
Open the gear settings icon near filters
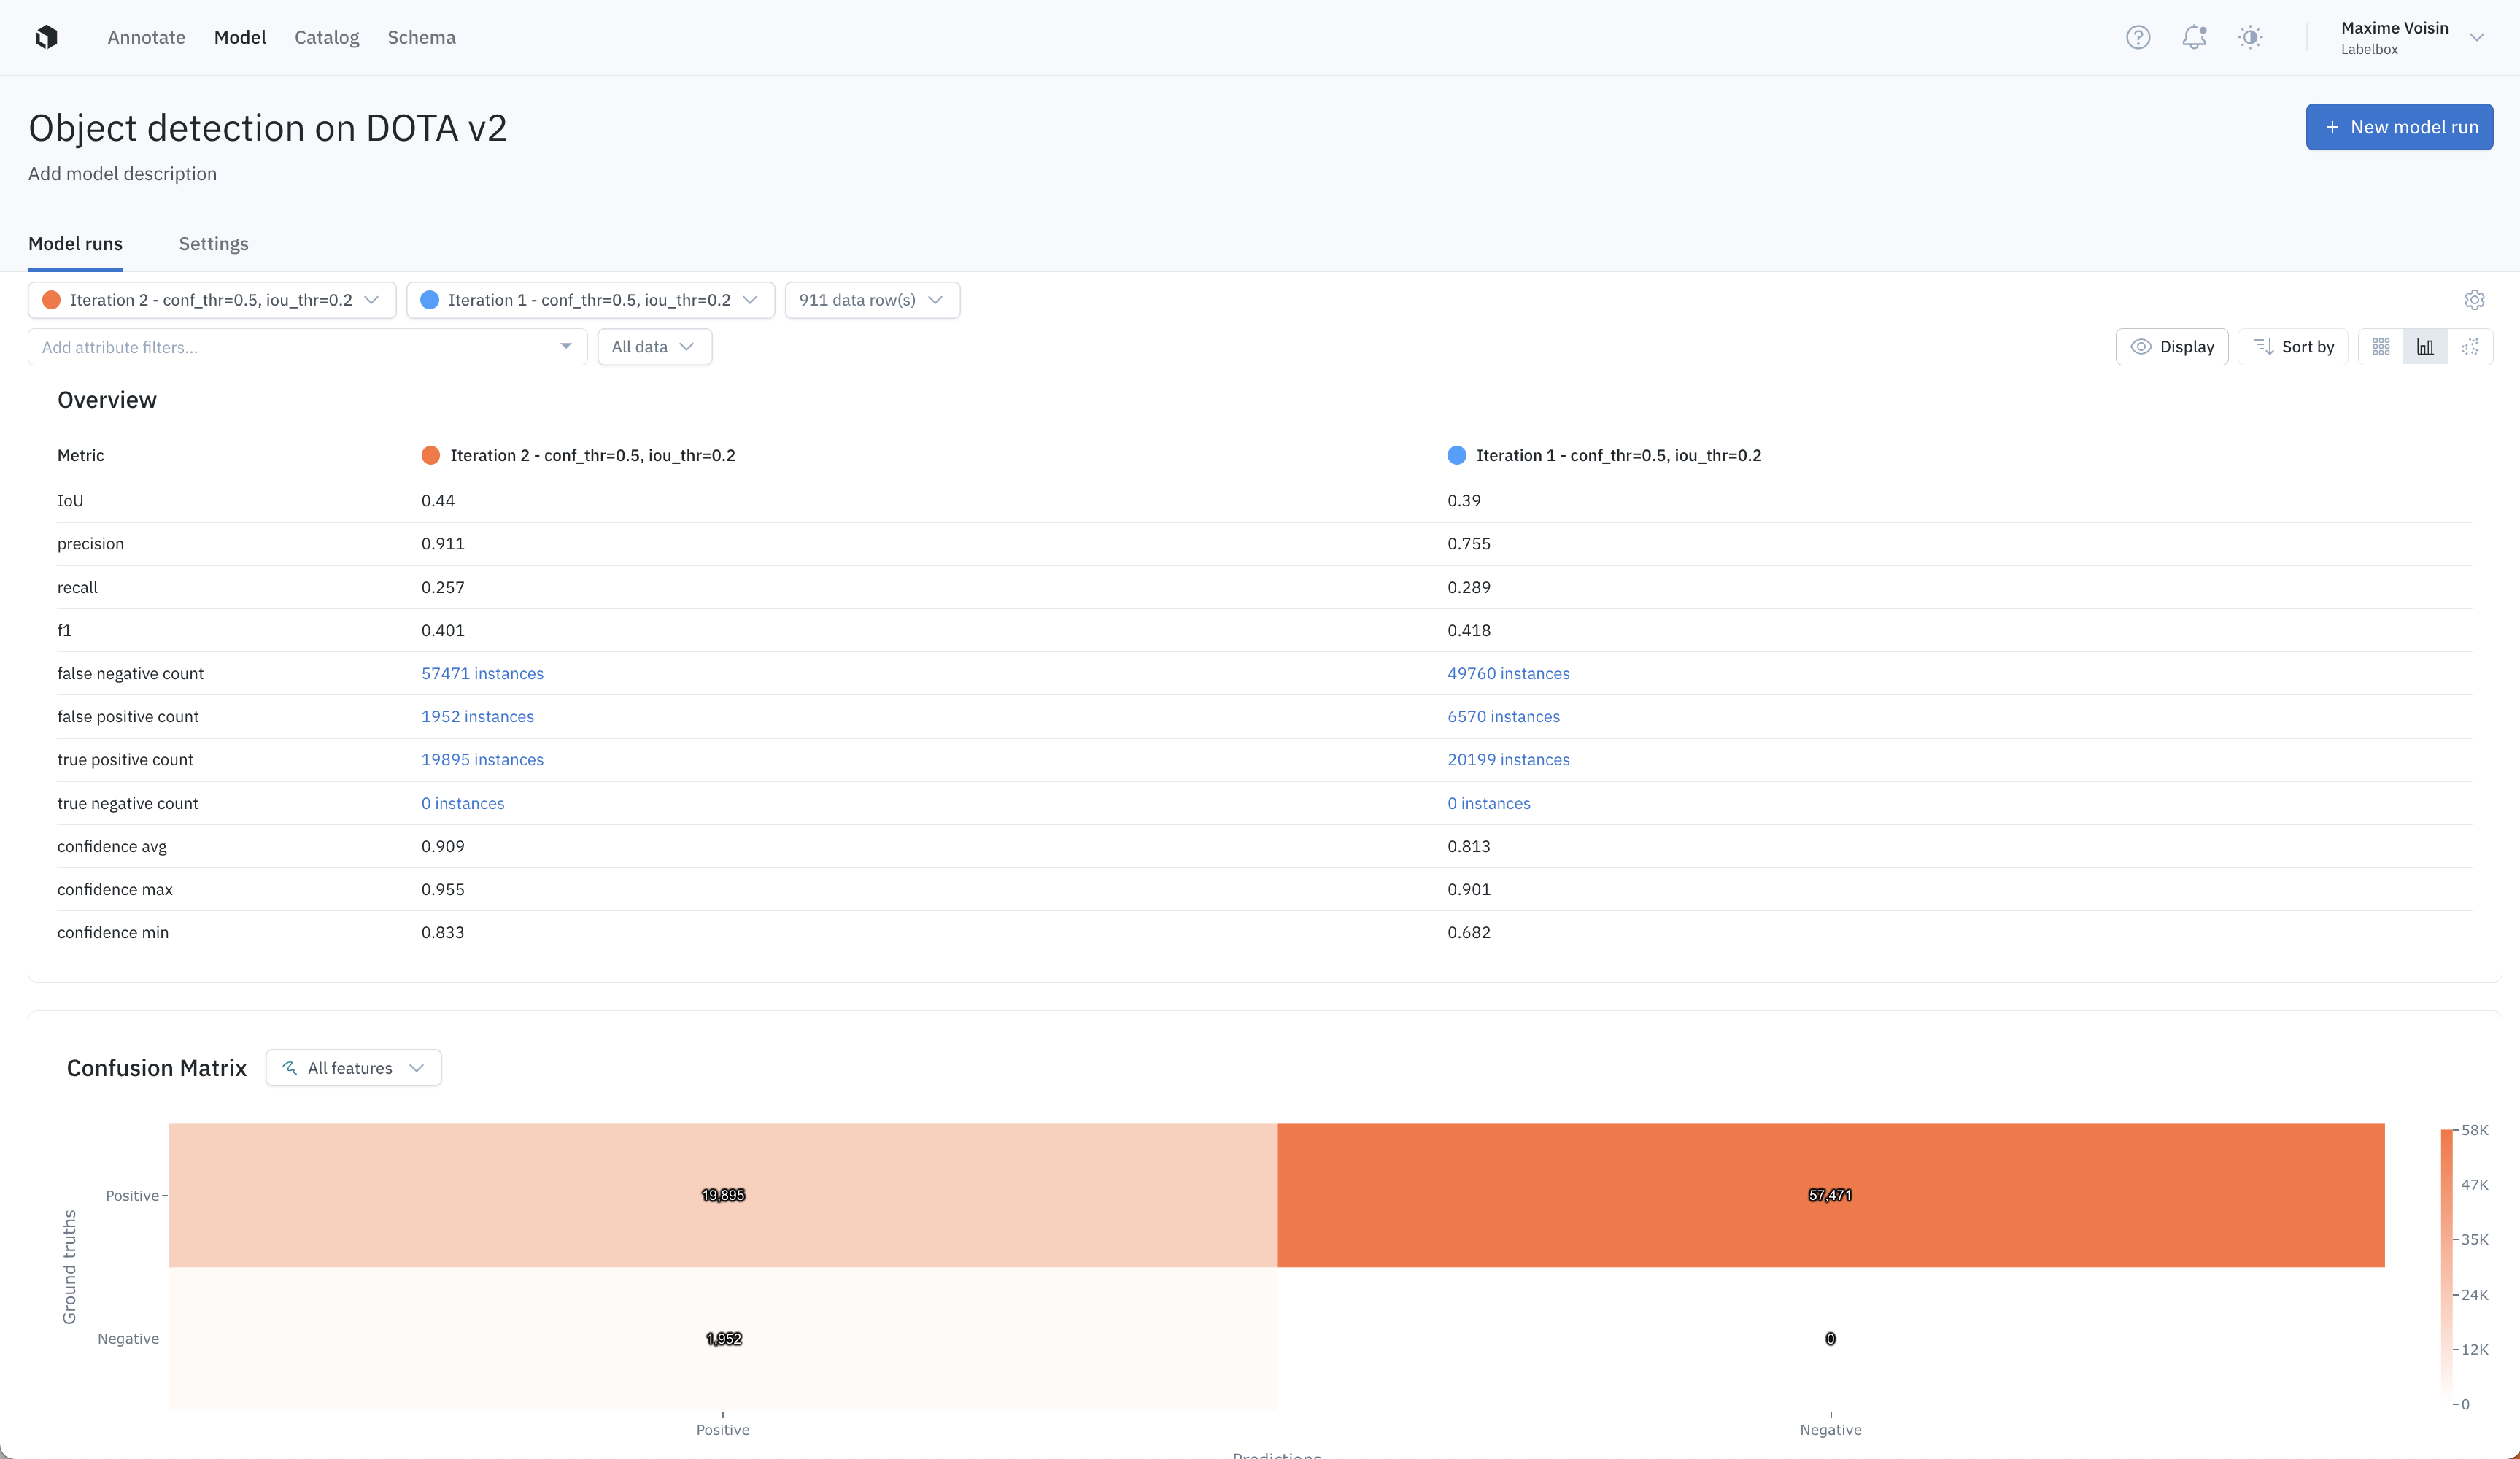click(2474, 300)
